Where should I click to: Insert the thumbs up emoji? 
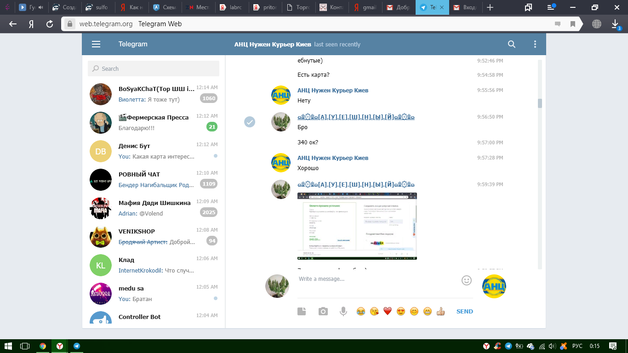(x=441, y=312)
